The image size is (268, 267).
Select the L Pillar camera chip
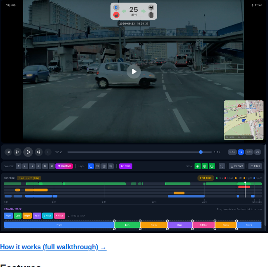coord(48,216)
